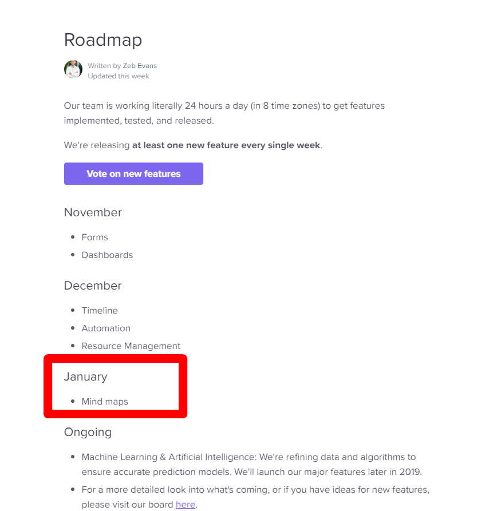Click the Roadmap page title
This screenshot has width=497, height=511.
point(103,40)
